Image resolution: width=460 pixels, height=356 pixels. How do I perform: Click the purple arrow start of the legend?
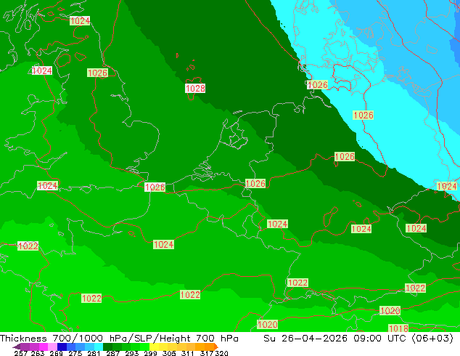pos(17,347)
